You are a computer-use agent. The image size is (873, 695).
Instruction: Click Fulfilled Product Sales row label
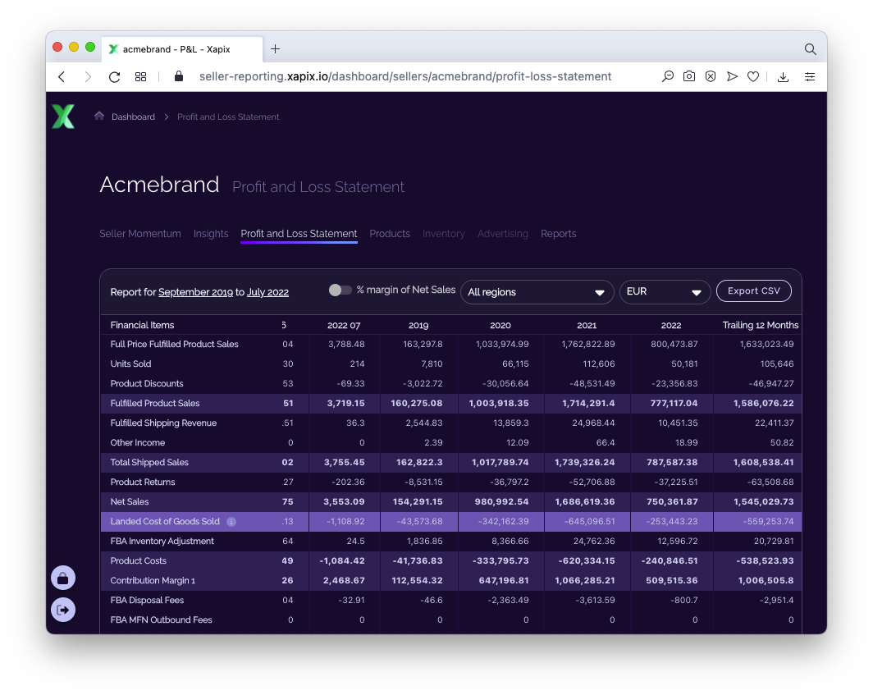[155, 403]
